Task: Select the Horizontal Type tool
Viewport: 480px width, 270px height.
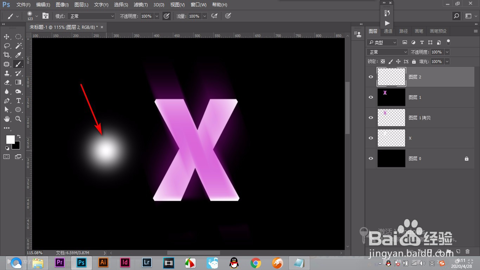Action: pyautogui.click(x=18, y=101)
